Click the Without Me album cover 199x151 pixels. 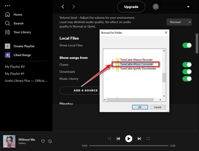coord(9,141)
